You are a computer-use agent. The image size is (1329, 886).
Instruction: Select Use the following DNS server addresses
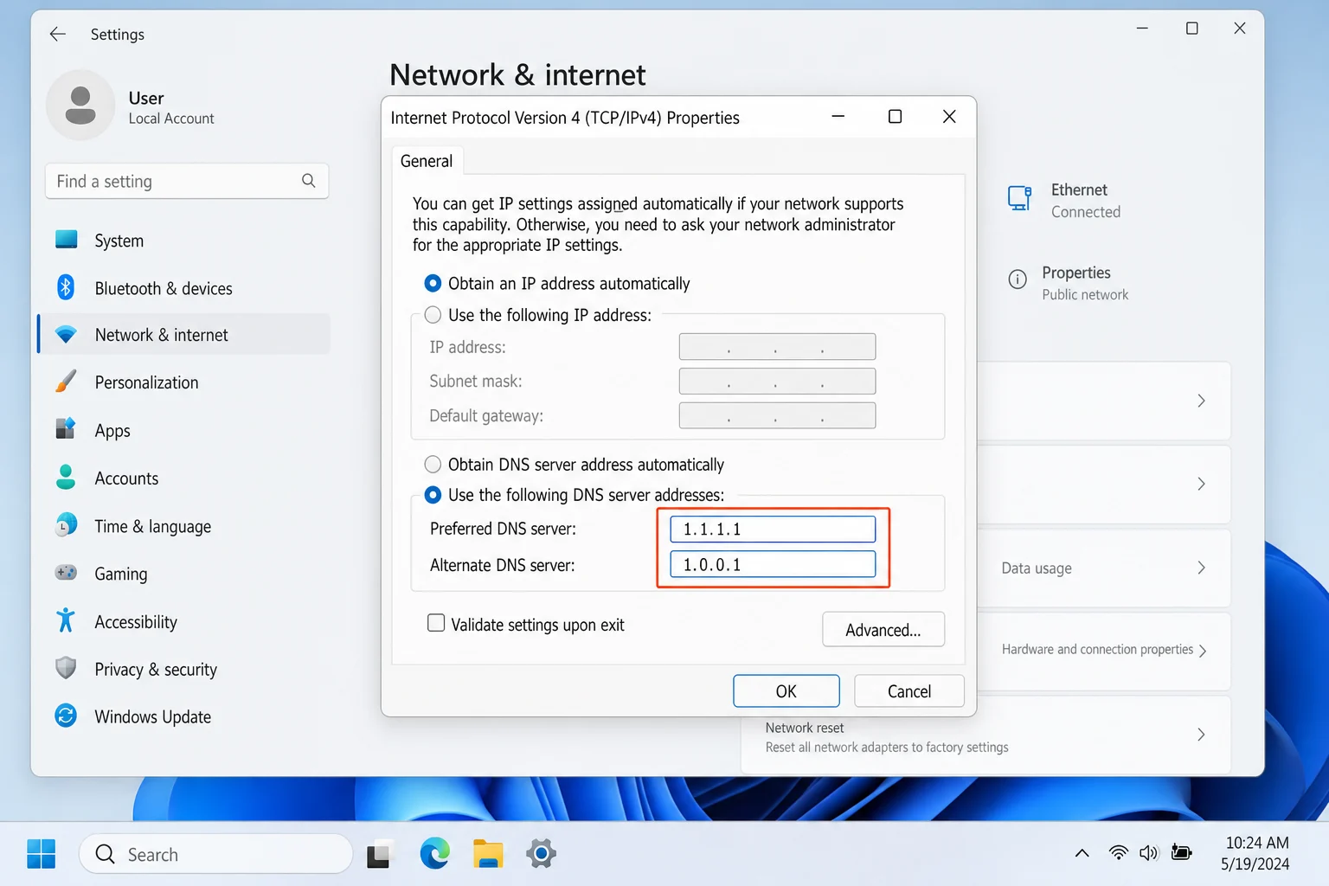(433, 495)
